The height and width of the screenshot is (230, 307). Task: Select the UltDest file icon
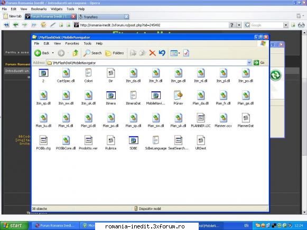coord(201,143)
